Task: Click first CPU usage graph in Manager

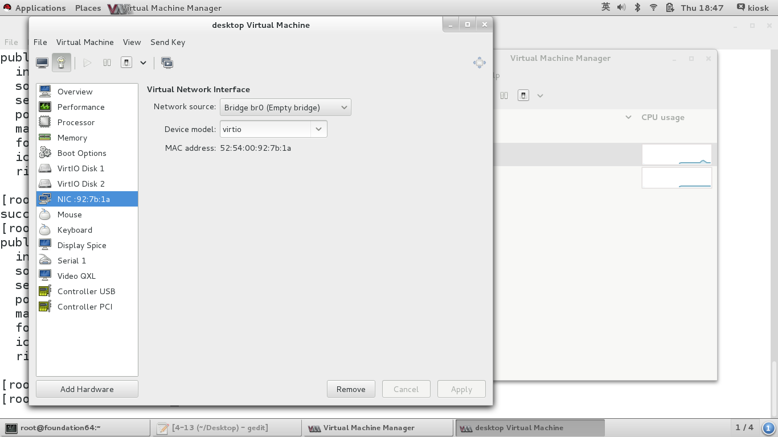Action: (x=677, y=154)
